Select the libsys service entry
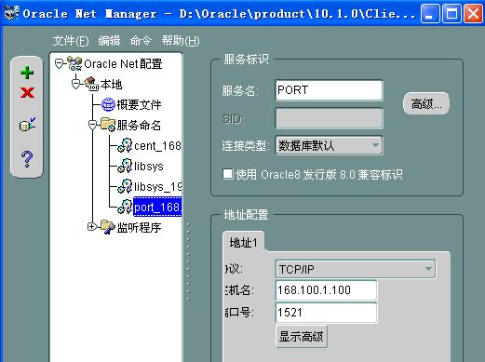485x362 pixels. pyautogui.click(x=149, y=167)
